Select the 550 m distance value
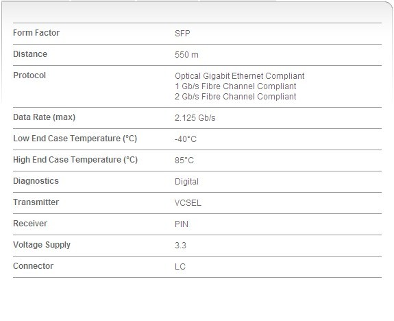This screenshot has width=394, height=321. coord(186,55)
